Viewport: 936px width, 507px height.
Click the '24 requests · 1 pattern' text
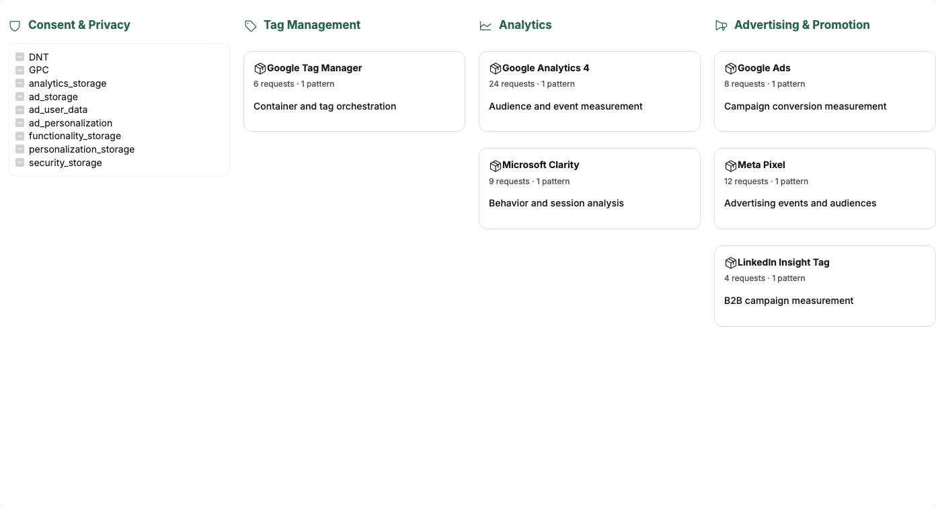pyautogui.click(x=532, y=84)
